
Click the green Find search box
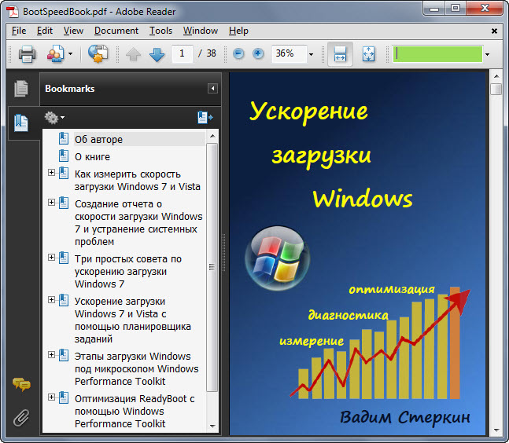pos(437,53)
